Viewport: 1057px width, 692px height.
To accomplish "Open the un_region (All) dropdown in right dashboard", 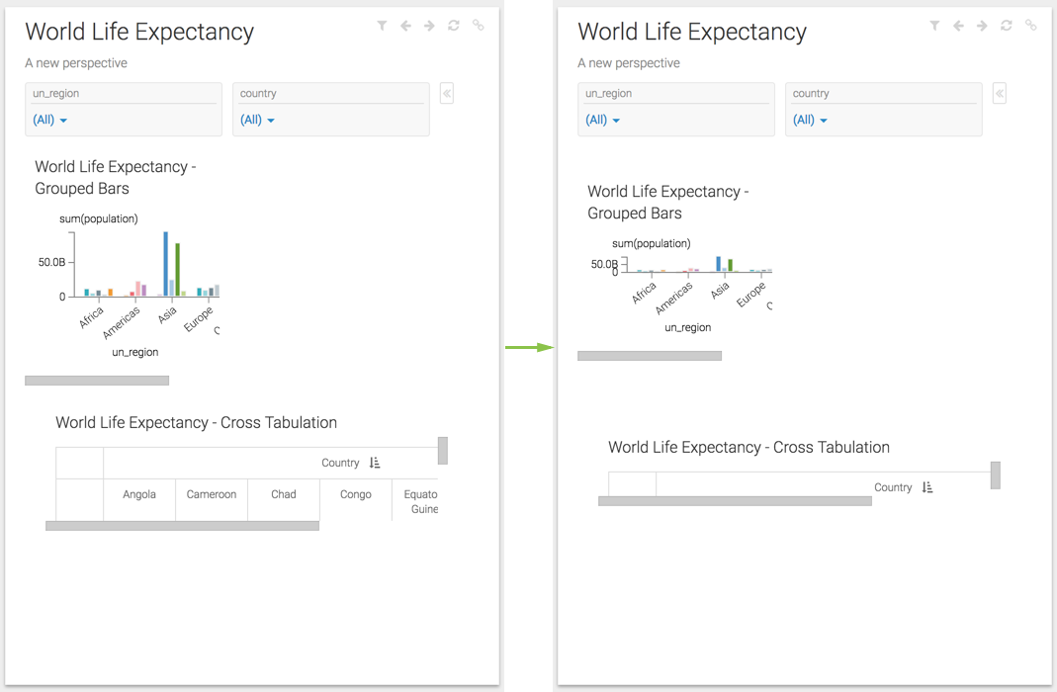I will point(603,120).
